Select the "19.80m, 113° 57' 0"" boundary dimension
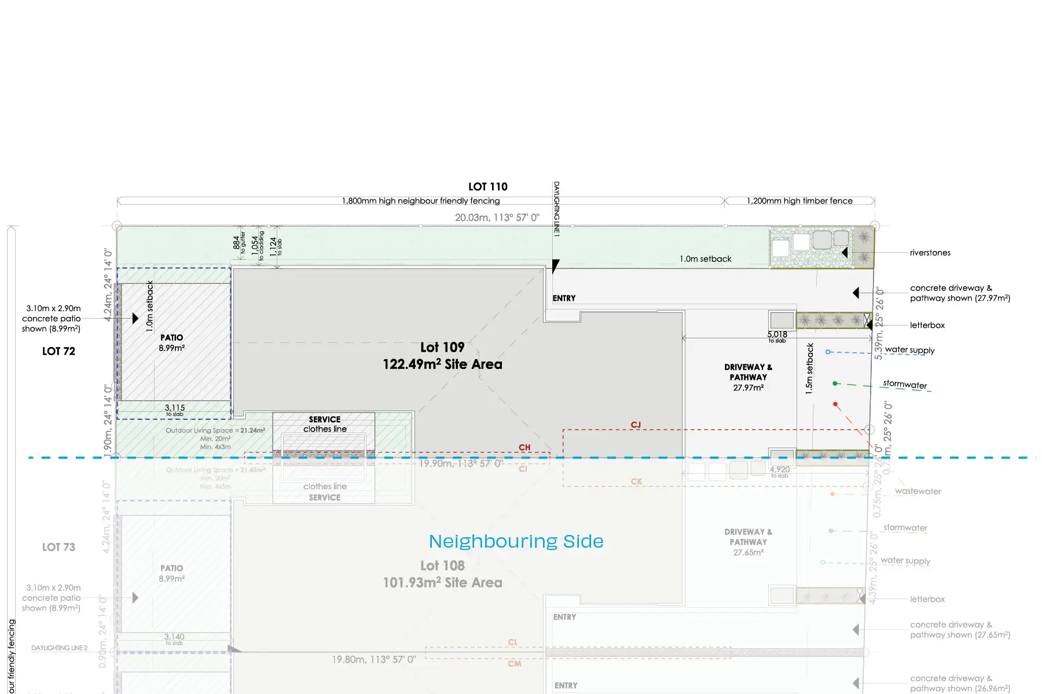The height and width of the screenshot is (694, 1042). (x=374, y=659)
